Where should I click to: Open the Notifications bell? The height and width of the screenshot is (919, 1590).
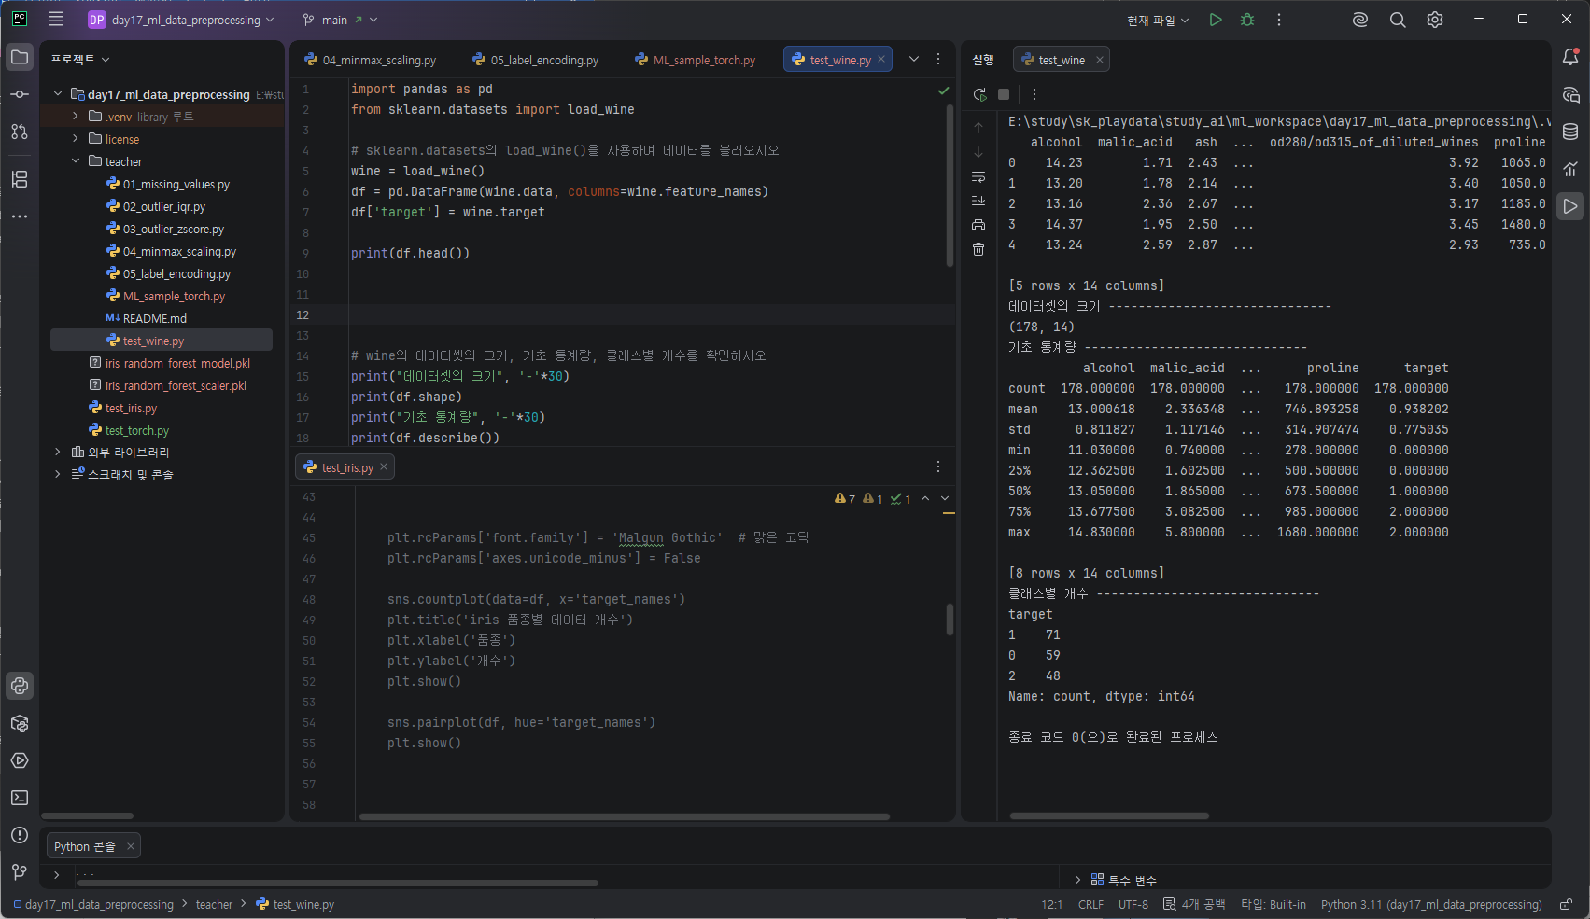(1570, 57)
